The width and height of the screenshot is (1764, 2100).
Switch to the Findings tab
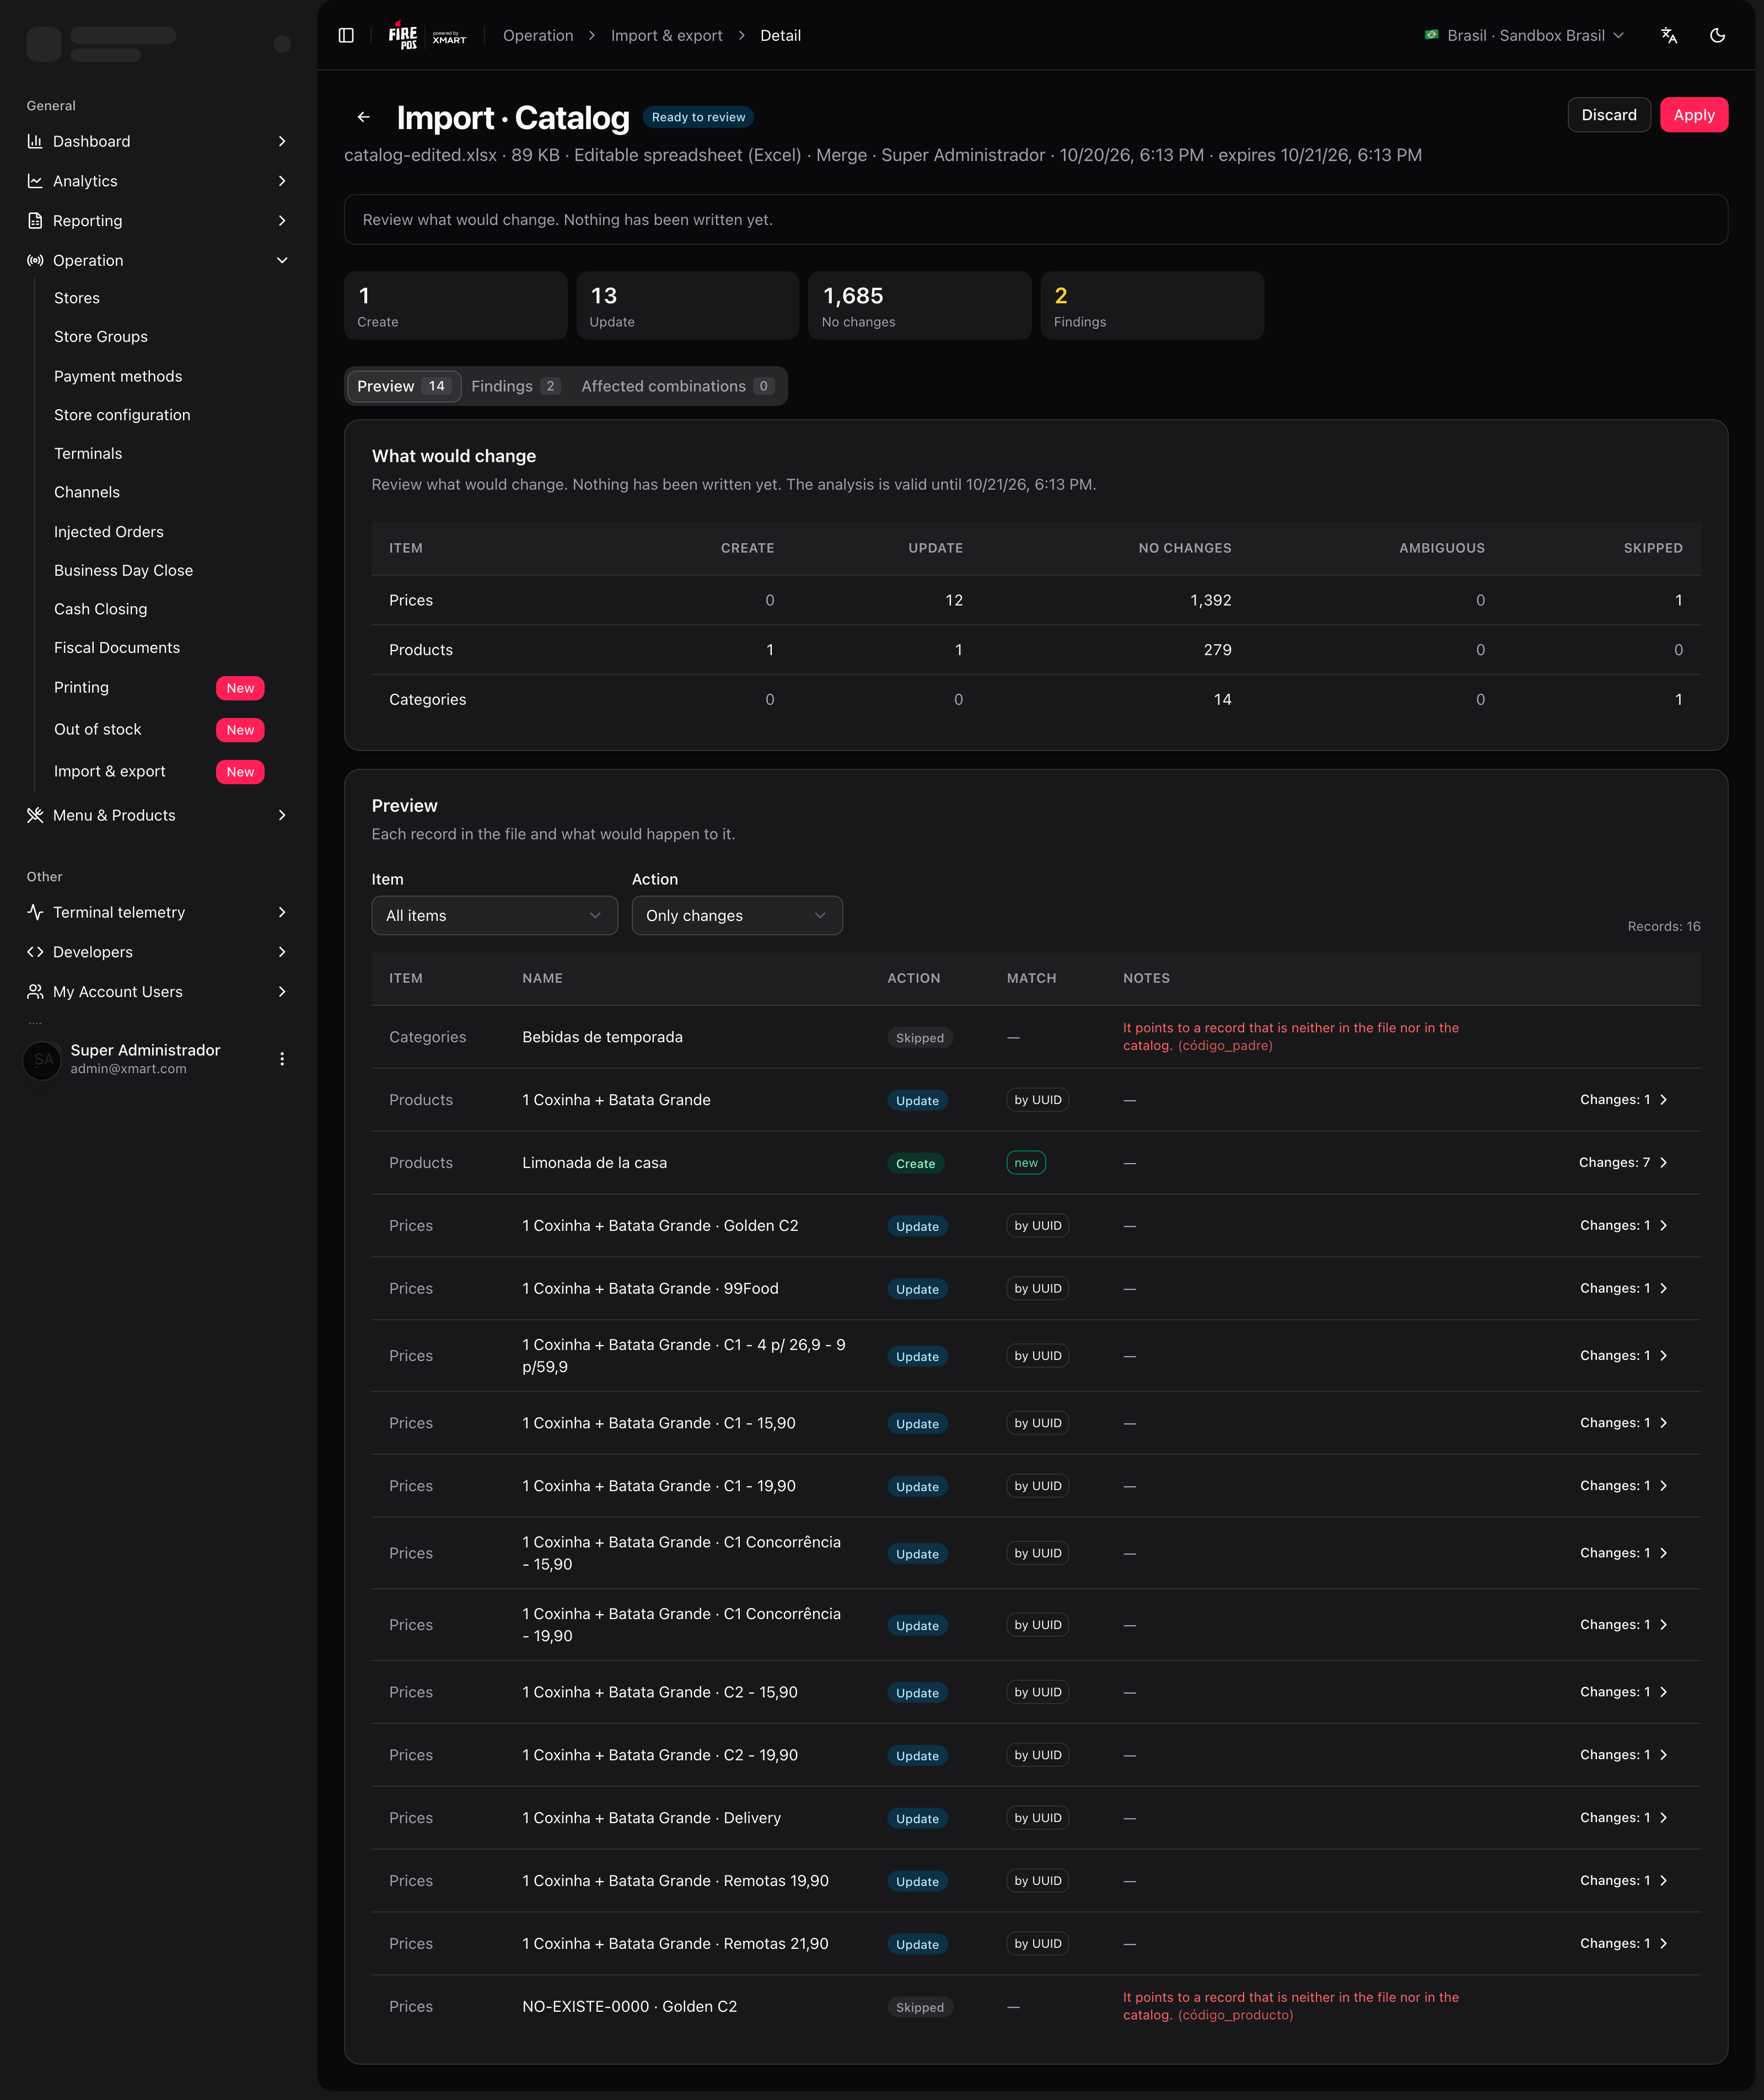click(x=515, y=386)
